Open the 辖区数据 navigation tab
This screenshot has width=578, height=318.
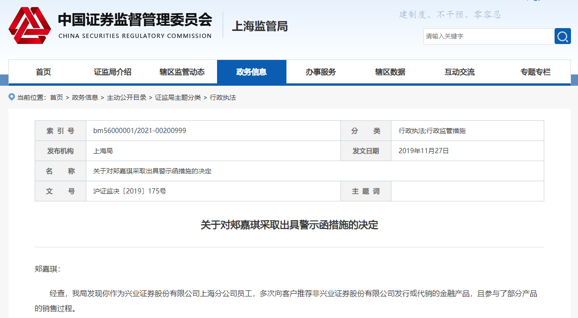point(390,72)
